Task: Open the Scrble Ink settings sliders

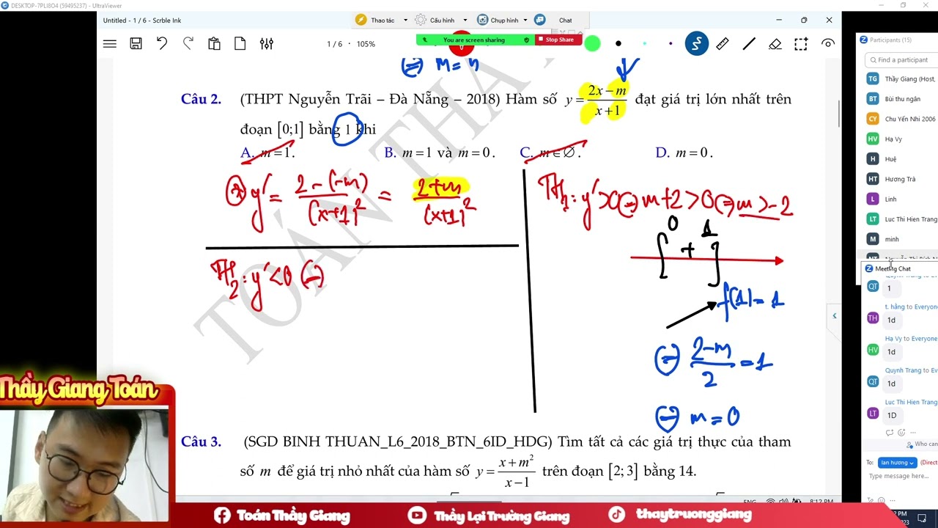Action: click(x=267, y=44)
